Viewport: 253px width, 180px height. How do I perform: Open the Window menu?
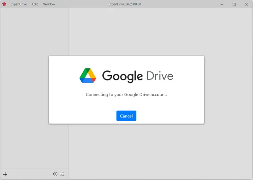[x=49, y=4]
